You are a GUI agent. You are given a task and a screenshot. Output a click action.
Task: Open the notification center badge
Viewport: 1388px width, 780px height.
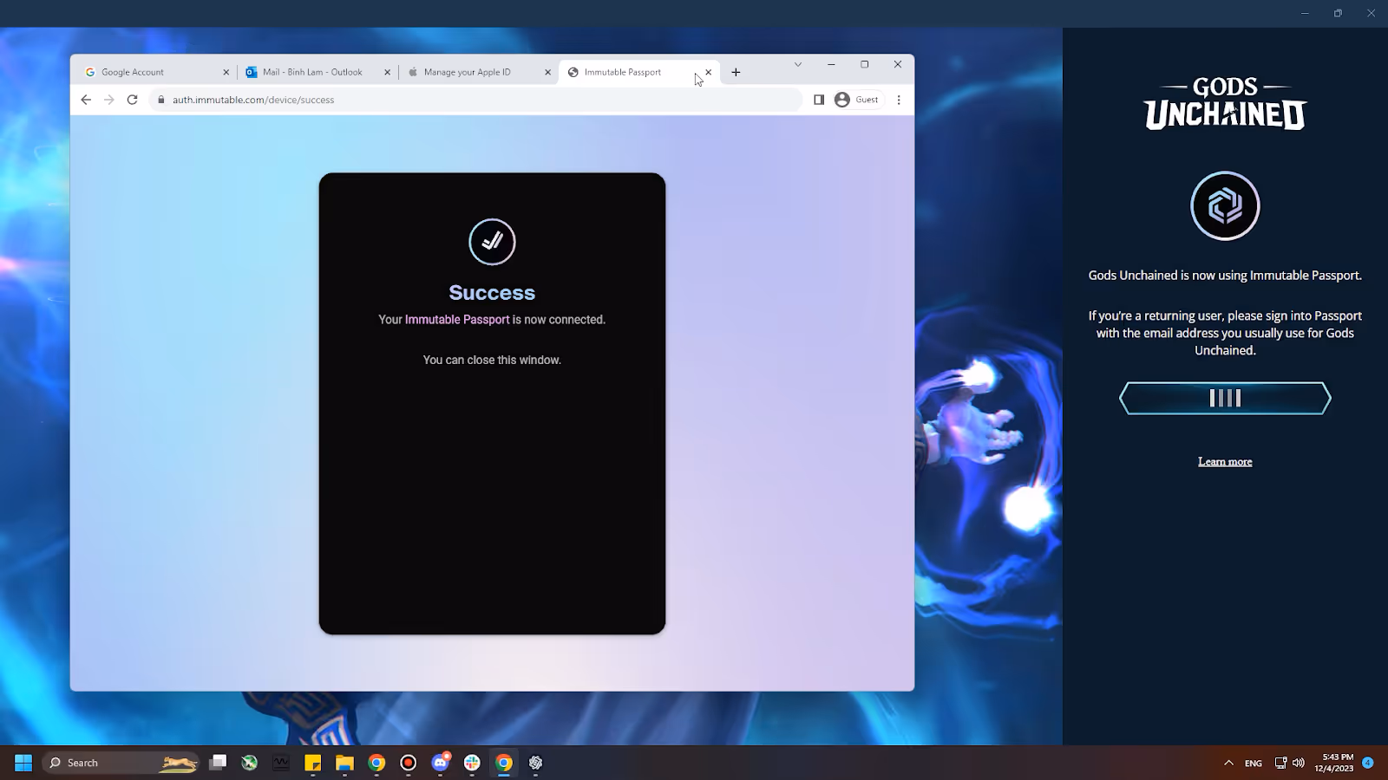(1368, 763)
